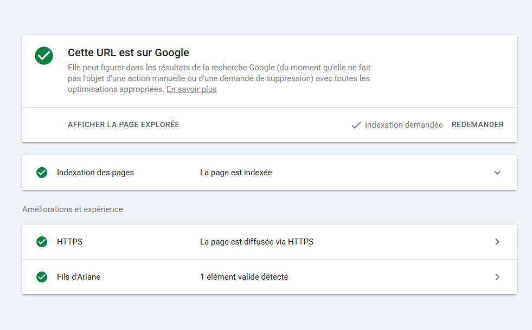Open Fils d'Ariane details arrow

497,277
